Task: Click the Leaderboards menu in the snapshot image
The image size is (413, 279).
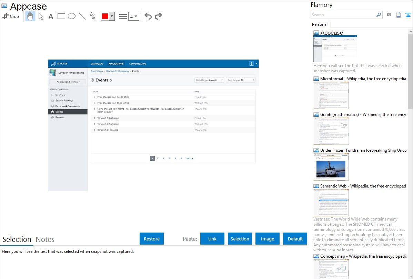Action: tap(138, 64)
